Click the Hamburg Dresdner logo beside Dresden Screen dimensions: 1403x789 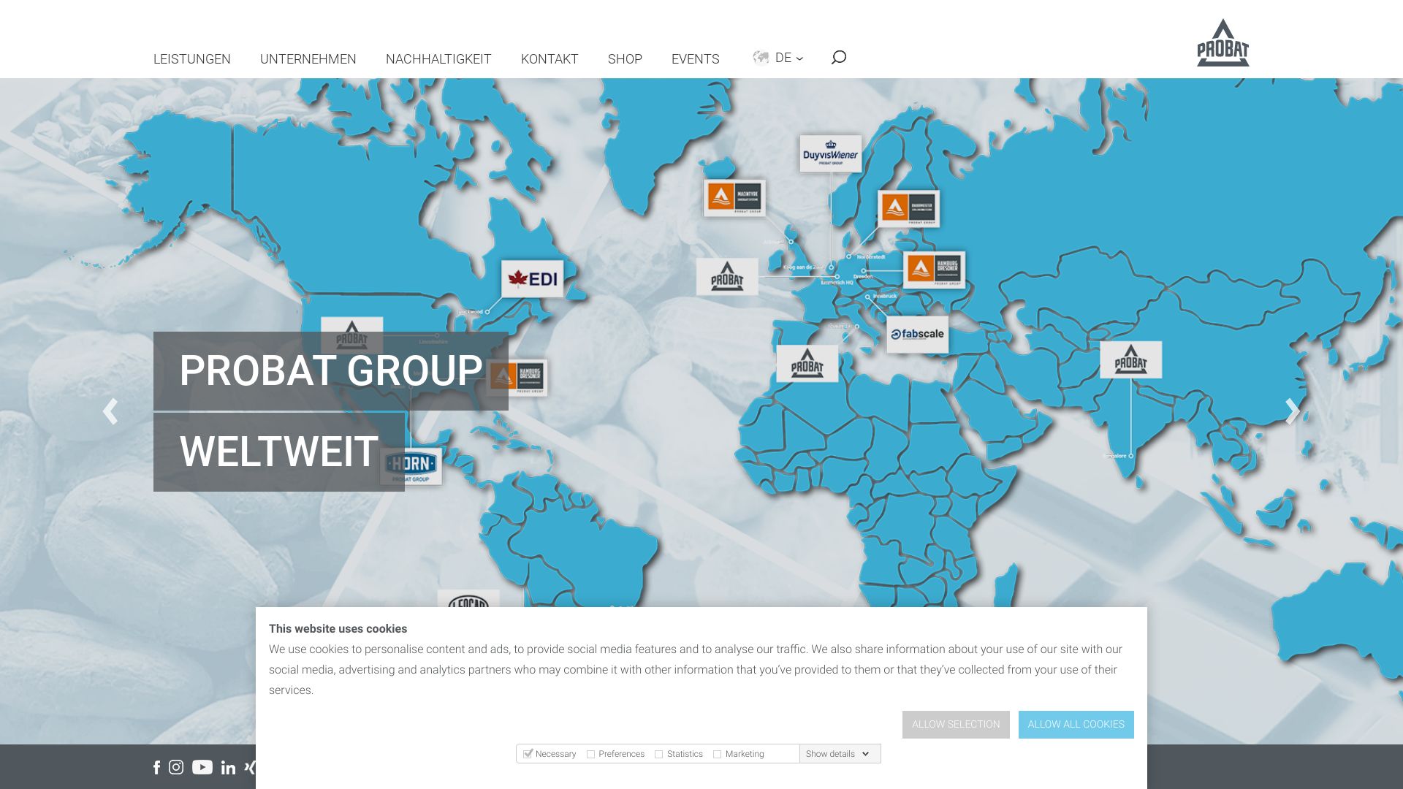pos(934,270)
